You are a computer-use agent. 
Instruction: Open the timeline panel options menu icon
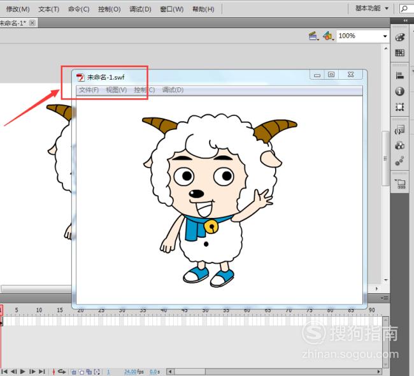coord(385,298)
